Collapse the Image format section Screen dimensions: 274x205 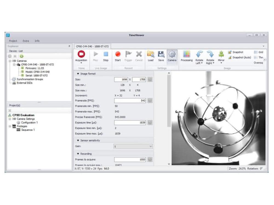pos(78,74)
